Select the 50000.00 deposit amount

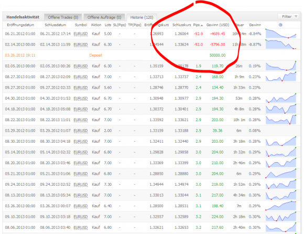(x=218, y=55)
